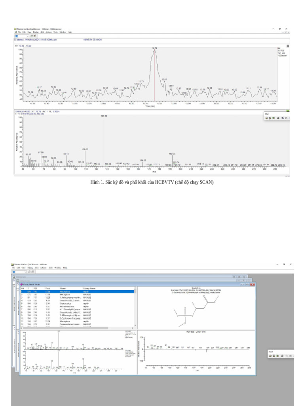Open View menu in Library Search Qual Browser window
Image resolution: width=304 pixels, height=406 pixels.
tap(23, 268)
